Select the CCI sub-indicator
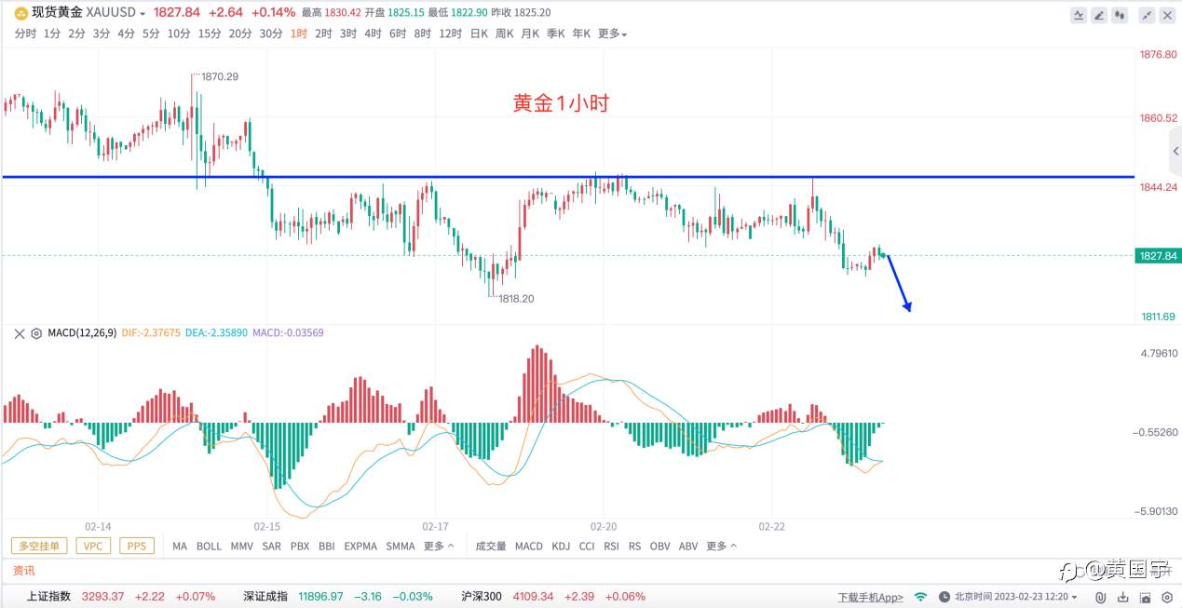 [587, 547]
